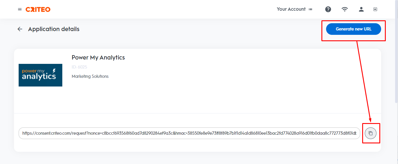Image resolution: width=398 pixels, height=164 pixels.
Task: Click the Criteo logo
Action: point(38,9)
